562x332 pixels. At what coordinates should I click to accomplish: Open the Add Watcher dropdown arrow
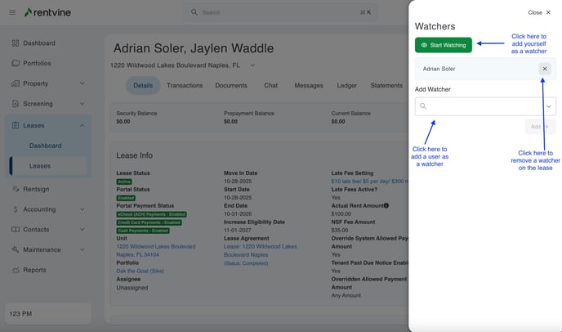[x=549, y=106]
